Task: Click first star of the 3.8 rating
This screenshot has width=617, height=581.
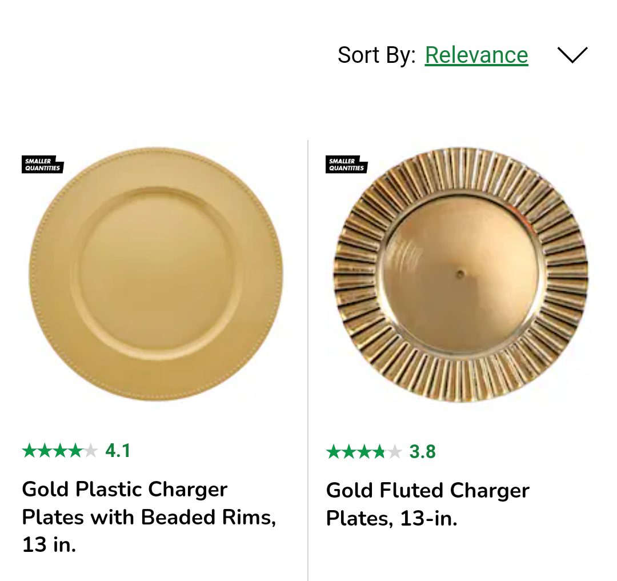Action: pos(334,452)
